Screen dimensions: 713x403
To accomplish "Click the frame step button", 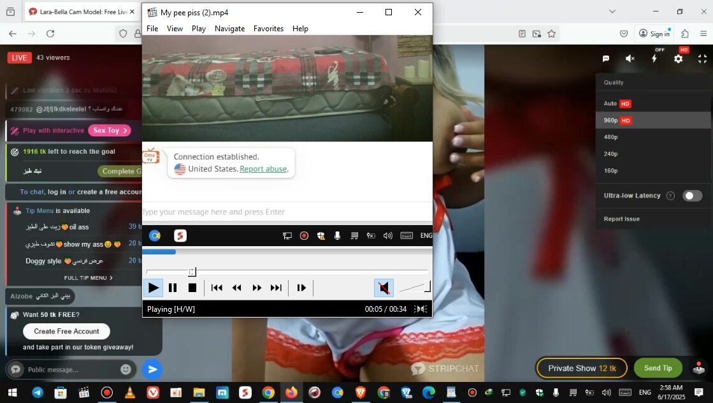I will pyautogui.click(x=301, y=288).
